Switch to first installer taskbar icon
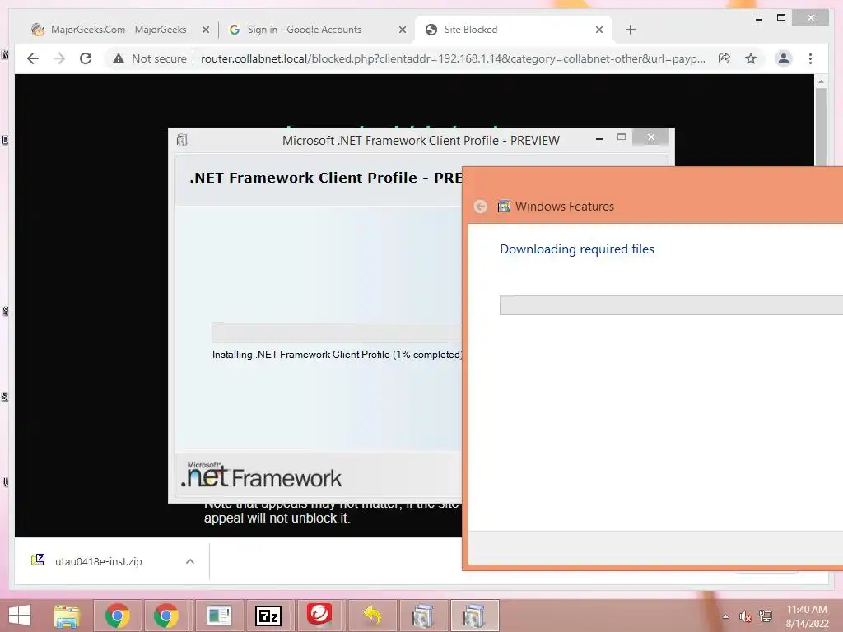Viewport: 843px width, 632px height. [x=422, y=616]
